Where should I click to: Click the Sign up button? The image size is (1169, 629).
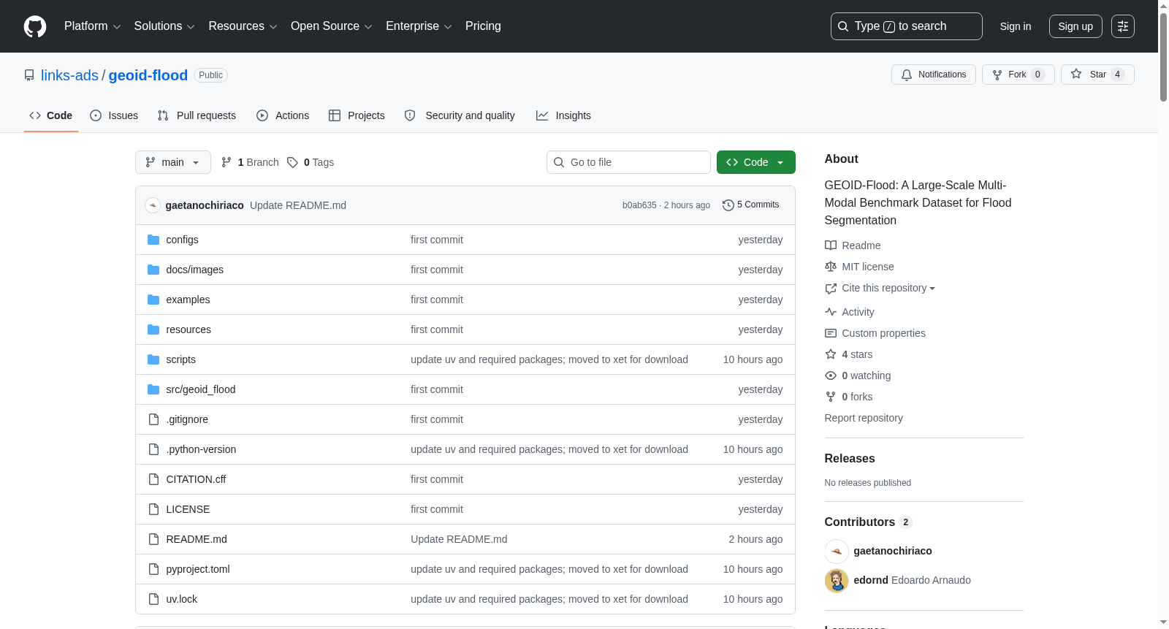coord(1075,26)
